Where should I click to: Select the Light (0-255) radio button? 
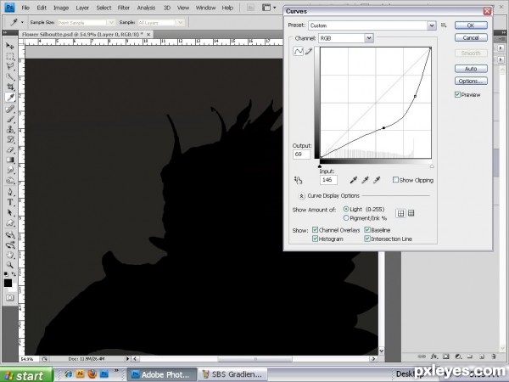click(346, 209)
